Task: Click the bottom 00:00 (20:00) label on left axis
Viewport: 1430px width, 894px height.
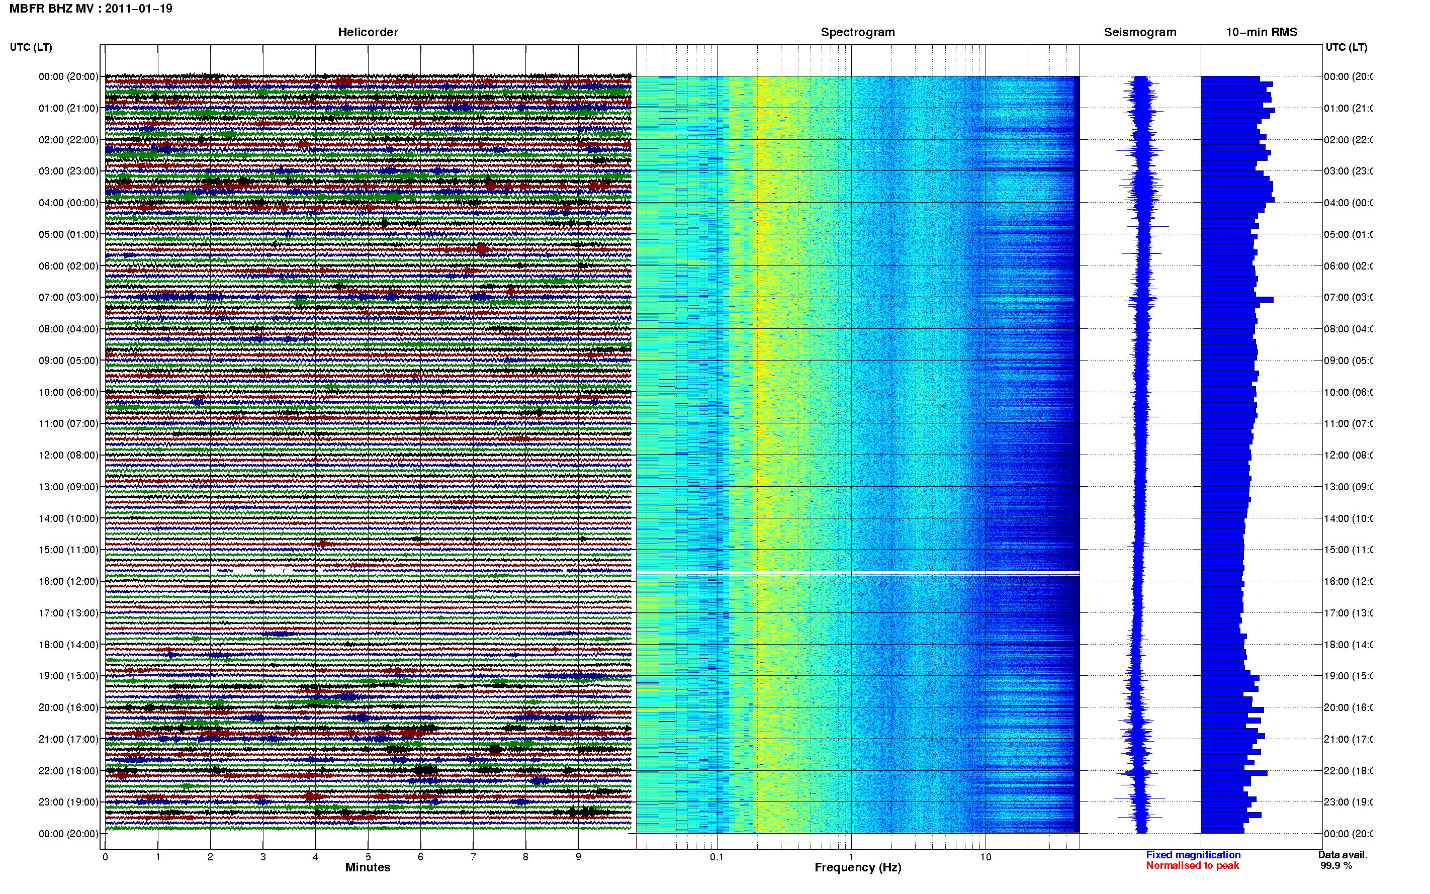Action: [68, 834]
